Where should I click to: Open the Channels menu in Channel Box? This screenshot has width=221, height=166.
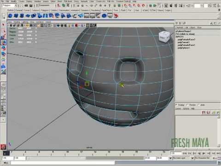180,27
